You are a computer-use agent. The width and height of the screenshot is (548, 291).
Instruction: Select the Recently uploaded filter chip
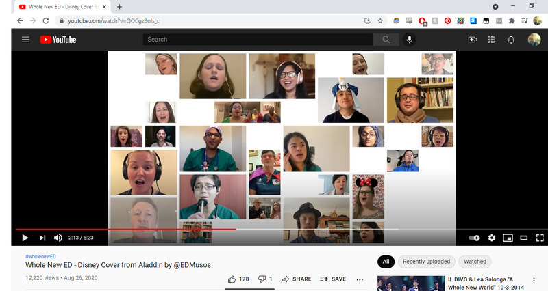coord(426,262)
